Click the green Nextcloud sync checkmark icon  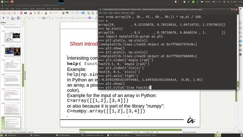pos(193,2)
